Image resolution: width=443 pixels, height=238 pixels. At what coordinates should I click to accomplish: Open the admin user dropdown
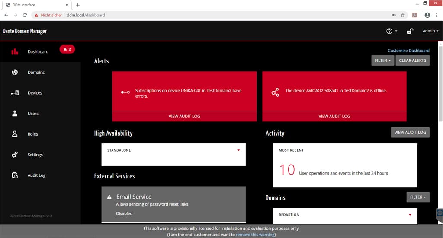coord(430,31)
